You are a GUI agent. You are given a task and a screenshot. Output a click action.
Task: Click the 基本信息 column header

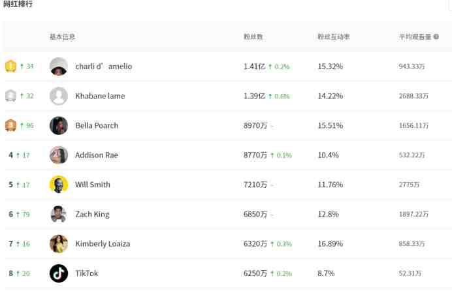(x=62, y=37)
